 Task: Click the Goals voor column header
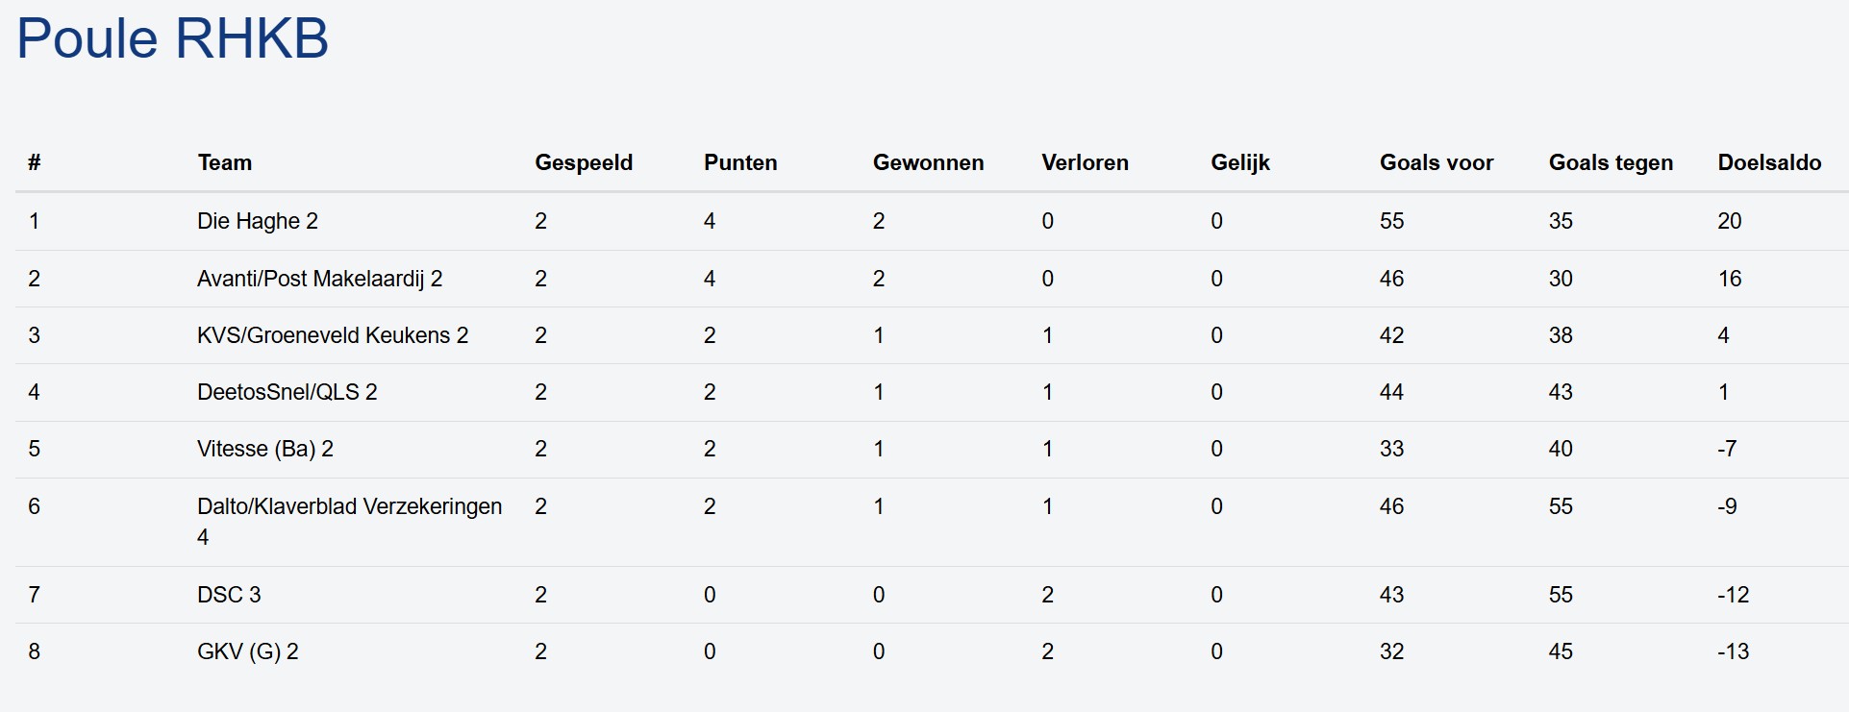coord(1437,162)
